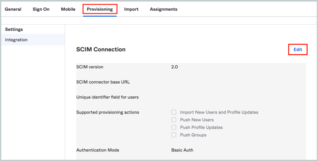The image size is (318, 161).
Task: Go to the Mobile tab
Action: pyautogui.click(x=68, y=9)
